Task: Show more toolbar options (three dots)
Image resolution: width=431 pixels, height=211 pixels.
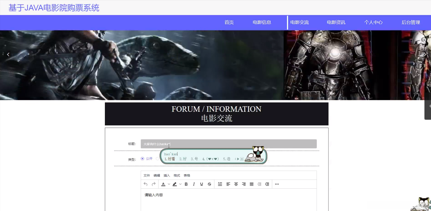Action: click(x=277, y=184)
